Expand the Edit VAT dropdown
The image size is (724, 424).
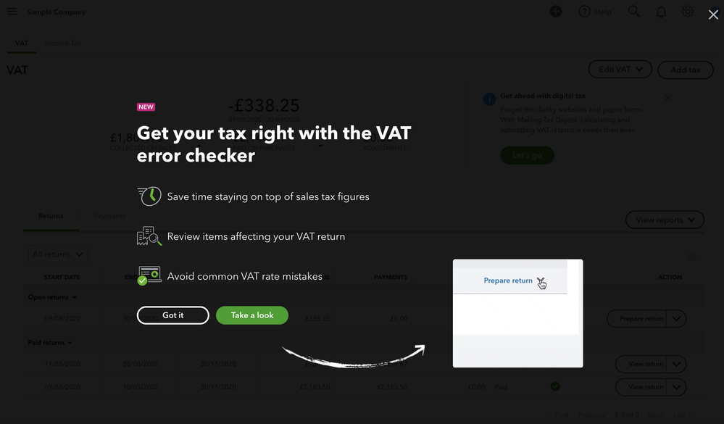coord(620,70)
